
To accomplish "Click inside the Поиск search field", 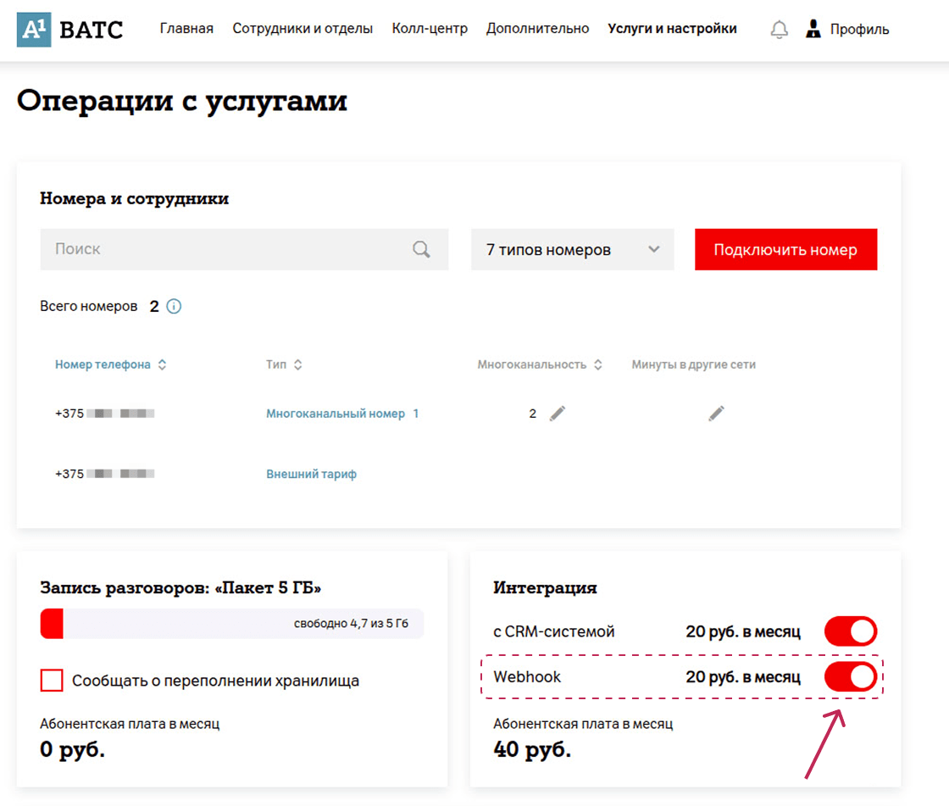I will coord(212,249).
